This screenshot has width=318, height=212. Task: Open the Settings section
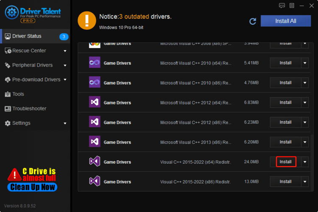[35, 123]
